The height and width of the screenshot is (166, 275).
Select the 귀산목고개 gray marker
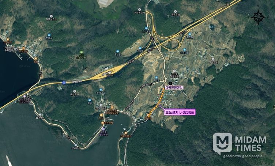point(140,10)
